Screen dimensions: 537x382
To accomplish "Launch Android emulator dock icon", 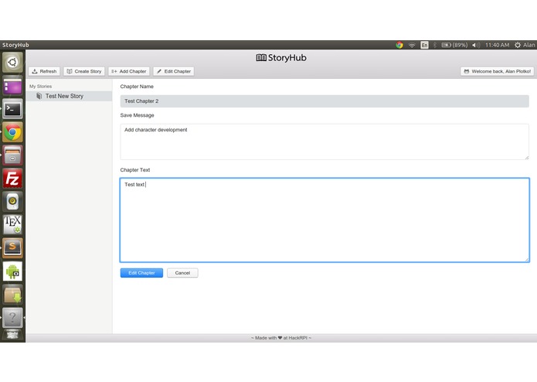I will 12,271.
